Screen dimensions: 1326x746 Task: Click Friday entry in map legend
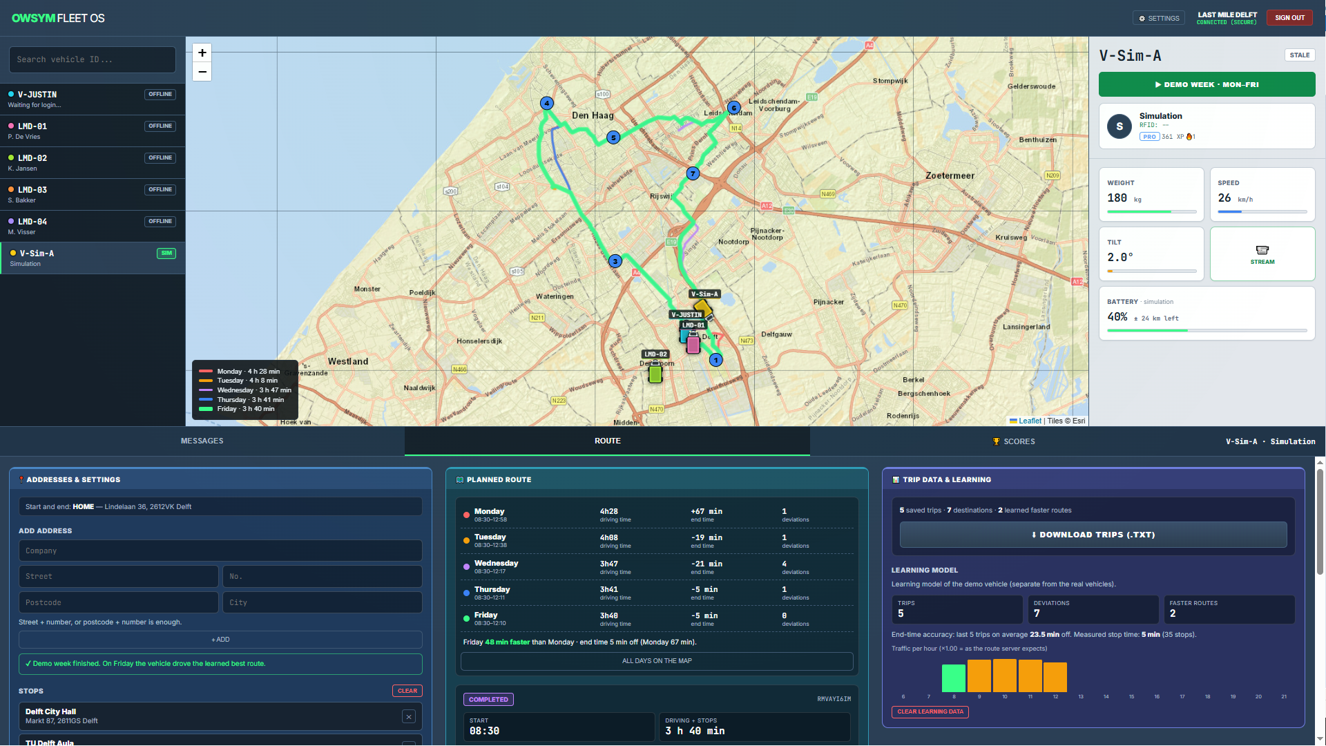pyautogui.click(x=237, y=409)
